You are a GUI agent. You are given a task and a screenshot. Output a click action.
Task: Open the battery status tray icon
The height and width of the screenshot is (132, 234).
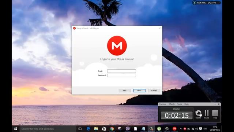pos(189,129)
